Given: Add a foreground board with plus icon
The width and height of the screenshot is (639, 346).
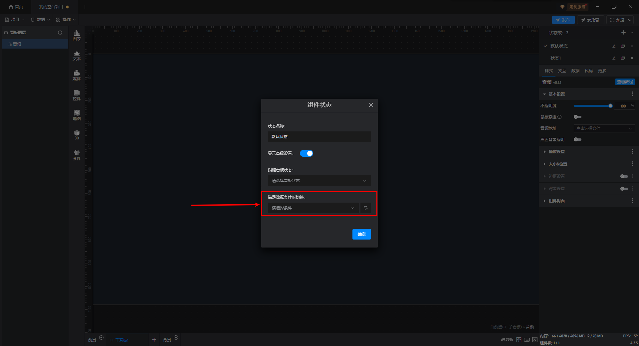Looking at the screenshot, I should point(102,338).
